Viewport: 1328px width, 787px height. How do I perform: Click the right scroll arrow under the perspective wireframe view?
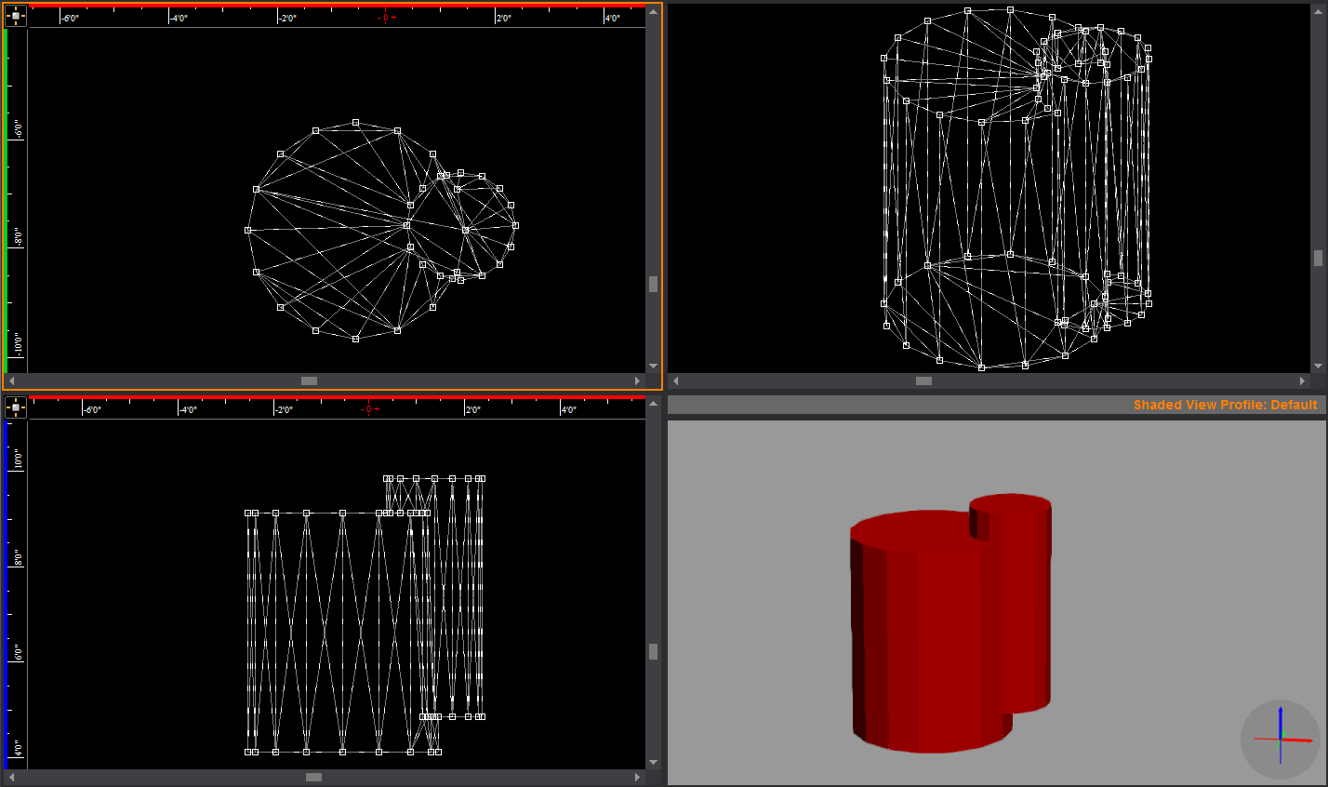point(1302,380)
